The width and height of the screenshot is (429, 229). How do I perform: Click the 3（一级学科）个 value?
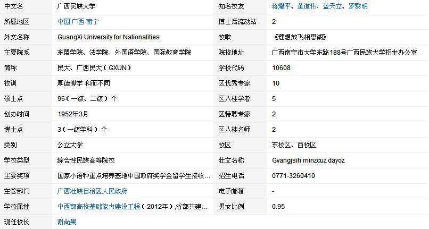[x=82, y=129]
